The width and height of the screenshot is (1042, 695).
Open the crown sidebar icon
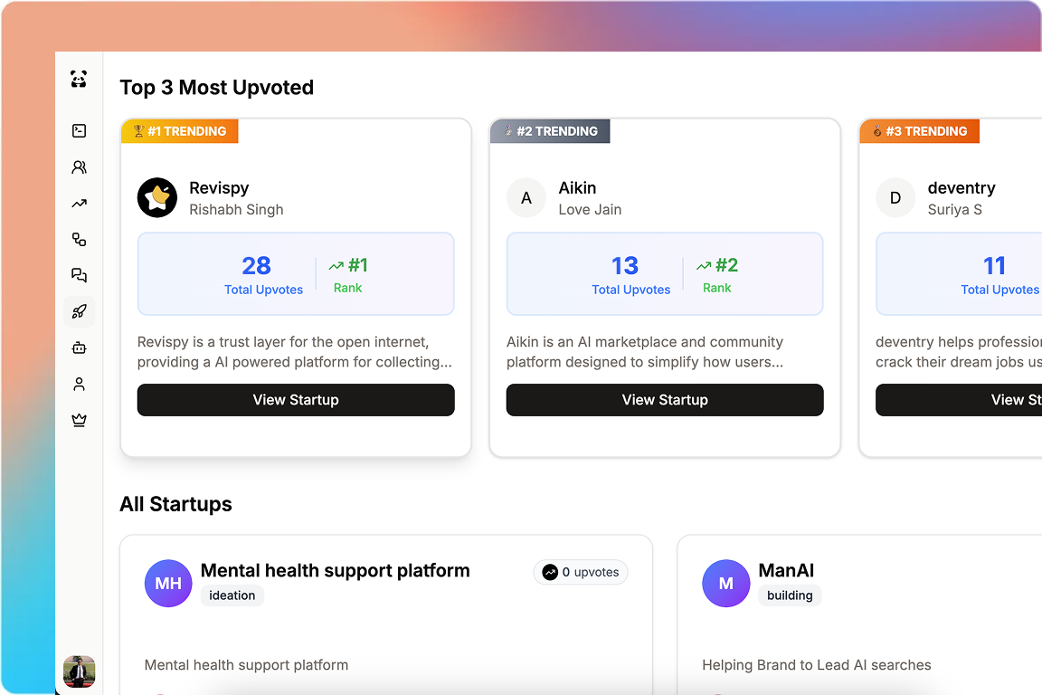pyautogui.click(x=79, y=420)
